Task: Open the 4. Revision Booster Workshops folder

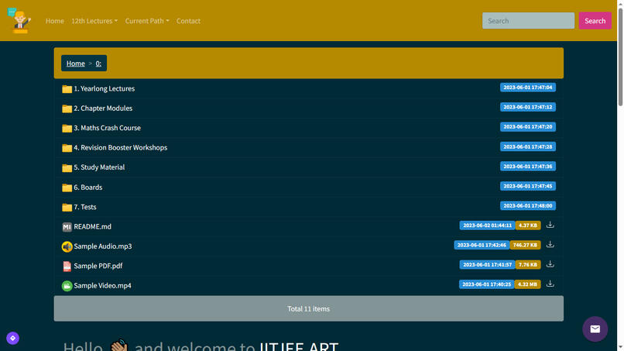Action: (120, 147)
